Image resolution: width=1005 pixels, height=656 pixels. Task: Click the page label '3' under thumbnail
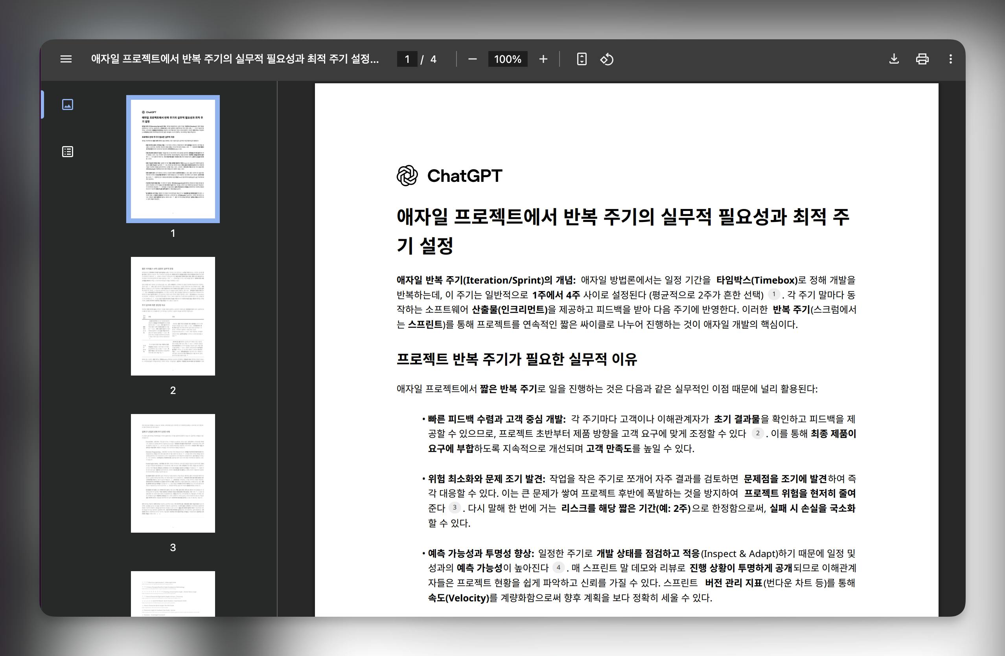click(173, 547)
